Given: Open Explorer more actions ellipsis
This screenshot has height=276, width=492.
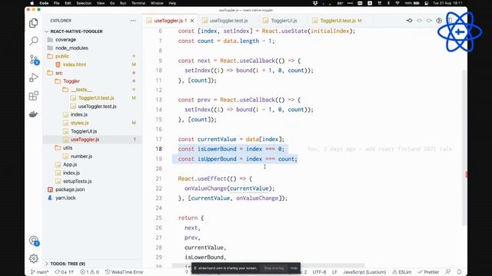Looking at the screenshot, I should coord(133,21).
